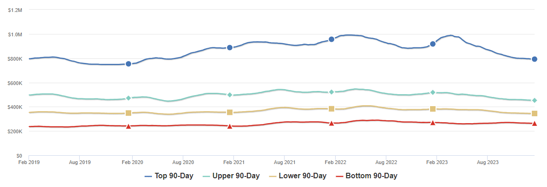Image resolution: width=547 pixels, height=187 pixels.
Task: Click the rightmost teal diamond on Upper line
Action: pyautogui.click(x=535, y=100)
